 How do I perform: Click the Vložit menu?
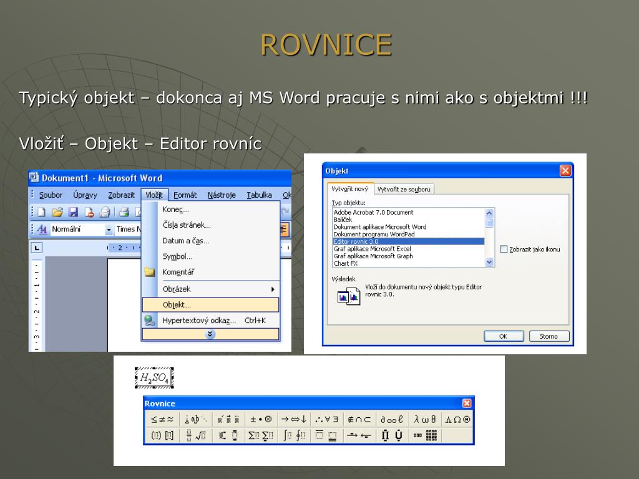pos(155,195)
